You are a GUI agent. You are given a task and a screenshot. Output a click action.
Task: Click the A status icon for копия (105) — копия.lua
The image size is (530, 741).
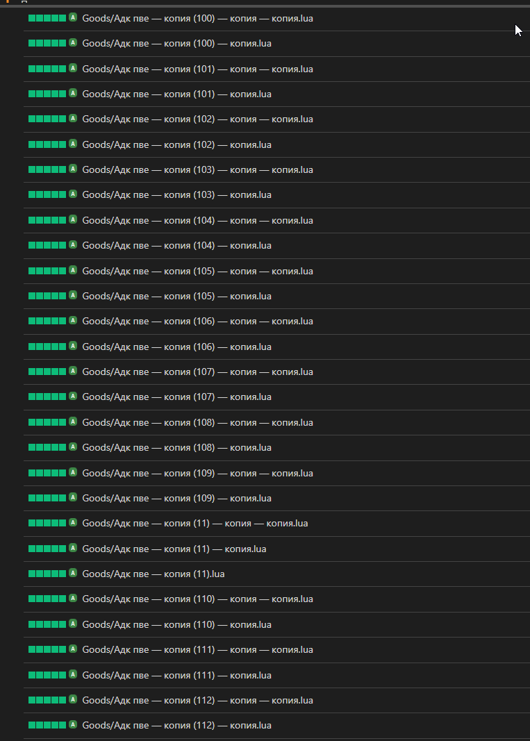point(73,295)
